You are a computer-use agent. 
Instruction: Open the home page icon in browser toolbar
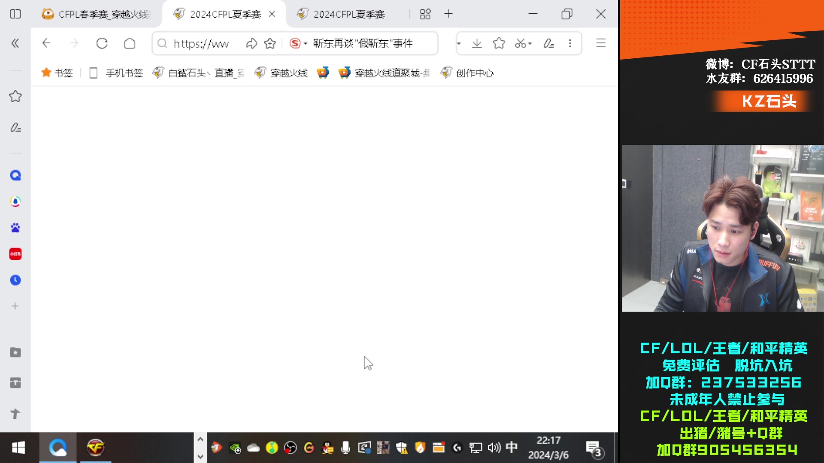coord(130,43)
